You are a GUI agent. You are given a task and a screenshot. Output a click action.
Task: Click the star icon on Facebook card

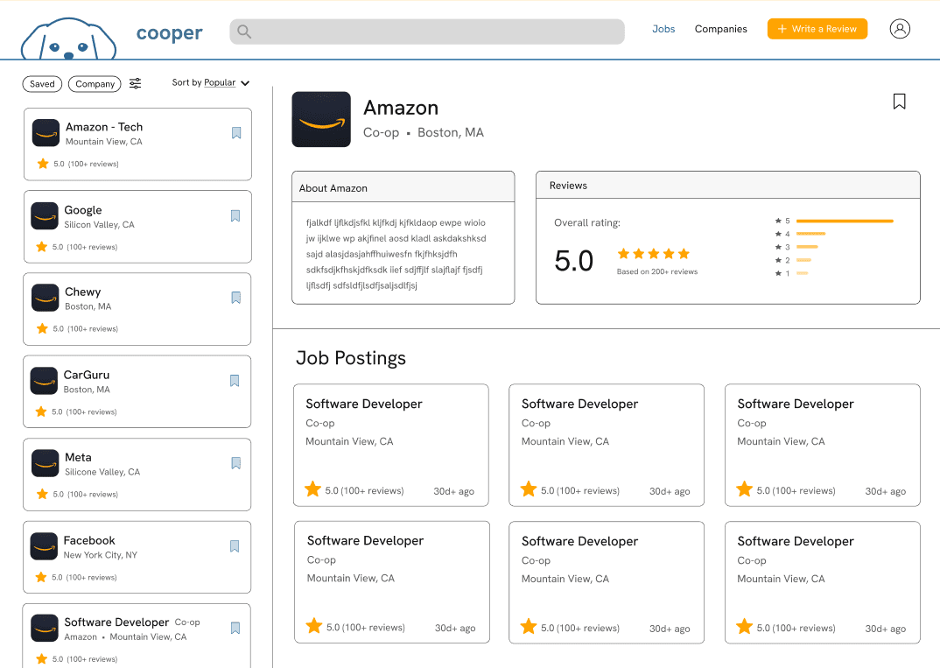(41, 577)
